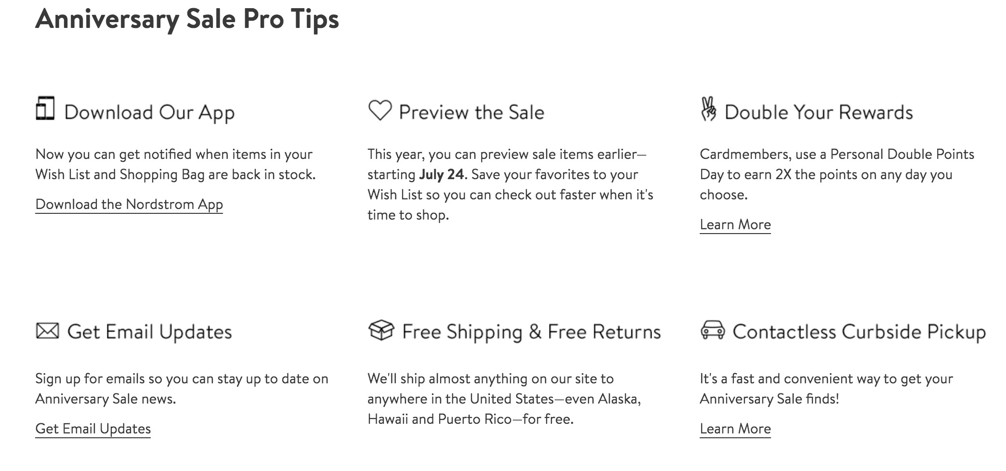The image size is (1006, 471).
Task: Select the Free Shipping & Free Returns heading
Action: (x=531, y=332)
